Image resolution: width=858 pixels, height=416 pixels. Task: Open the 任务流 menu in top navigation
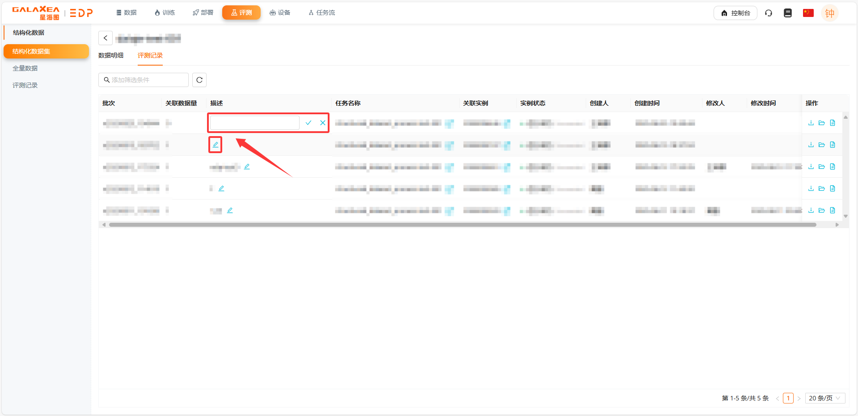(x=322, y=12)
